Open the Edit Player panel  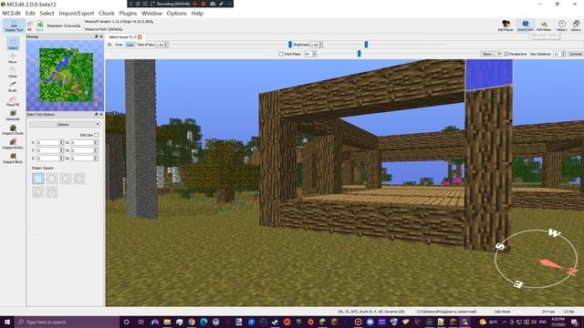coord(506,26)
